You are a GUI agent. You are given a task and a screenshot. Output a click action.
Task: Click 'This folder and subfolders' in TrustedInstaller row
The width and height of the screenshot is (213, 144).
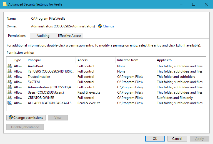(176, 77)
